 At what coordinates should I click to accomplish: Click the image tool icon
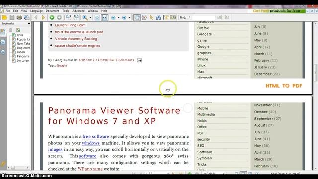[173, 18]
